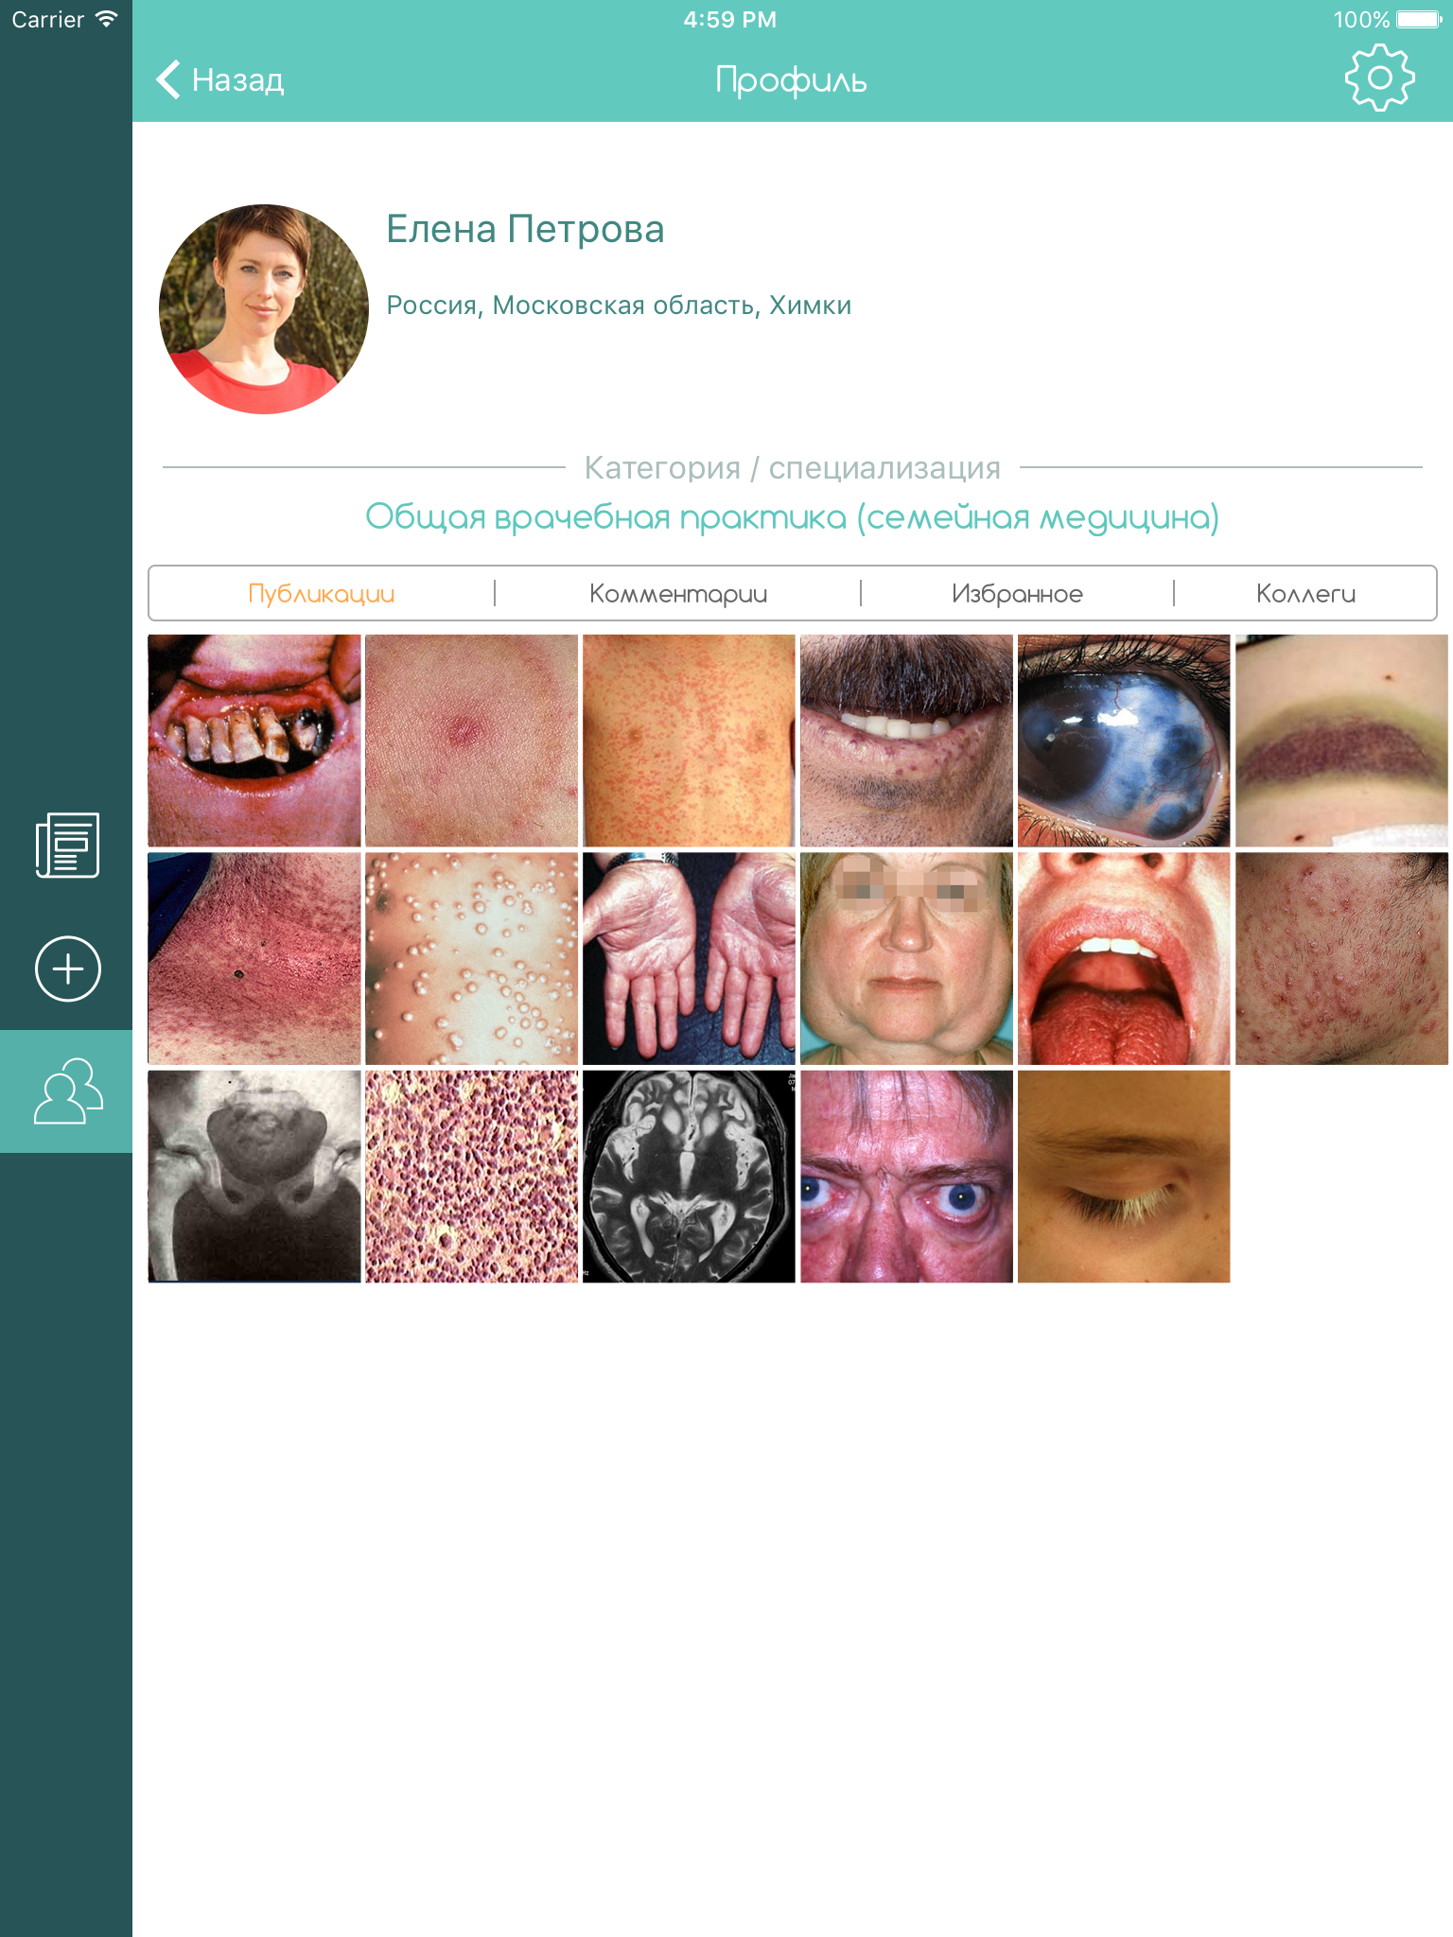Viewport: 1453px width, 1937px height.
Task: Tap the Категория / специализация label
Action: pos(793,467)
